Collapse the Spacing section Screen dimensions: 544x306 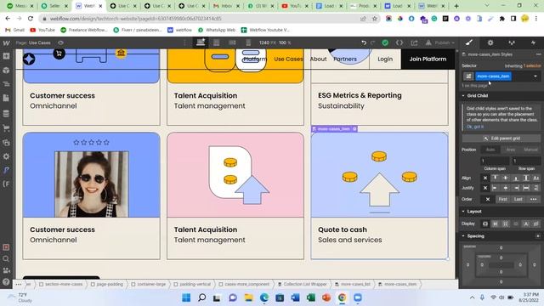(475, 236)
